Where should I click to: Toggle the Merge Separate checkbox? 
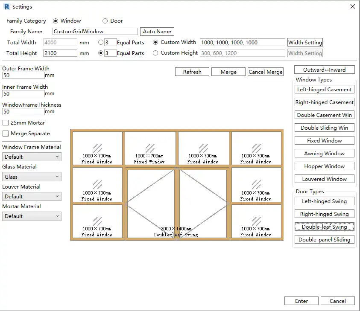(6, 134)
